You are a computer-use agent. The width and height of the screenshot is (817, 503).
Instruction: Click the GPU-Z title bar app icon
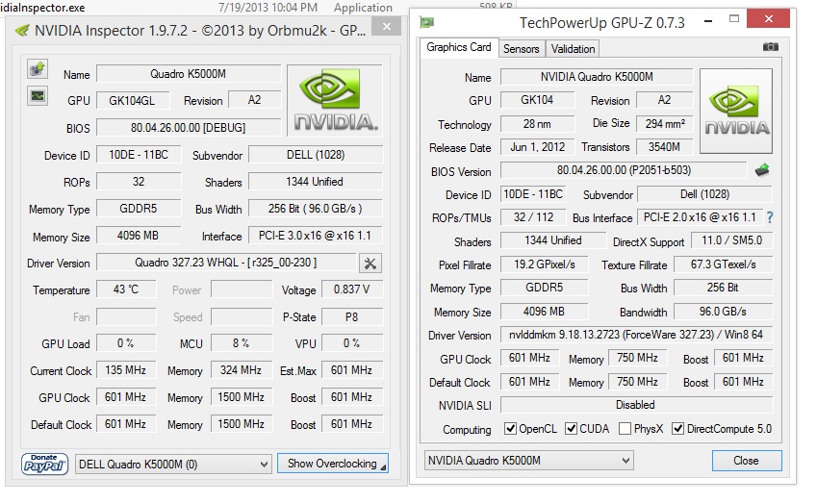pyautogui.click(x=427, y=22)
